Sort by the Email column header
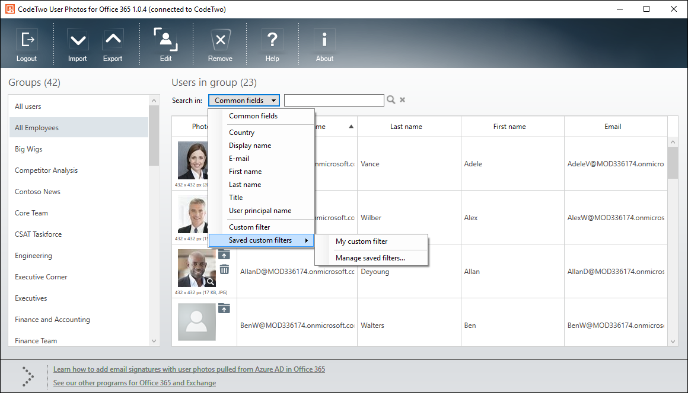Image resolution: width=688 pixels, height=393 pixels. (x=616, y=127)
